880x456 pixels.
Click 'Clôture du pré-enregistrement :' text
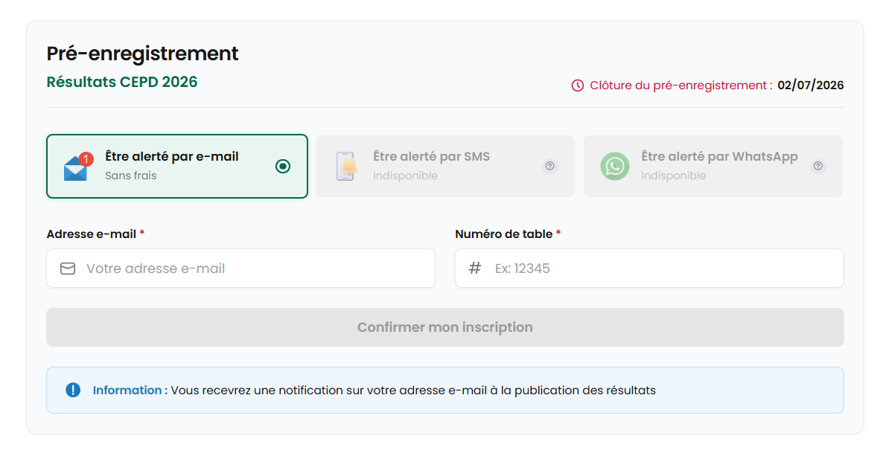click(x=680, y=86)
